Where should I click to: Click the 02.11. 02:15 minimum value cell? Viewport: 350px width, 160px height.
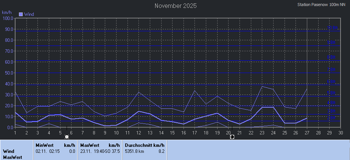click(47, 151)
